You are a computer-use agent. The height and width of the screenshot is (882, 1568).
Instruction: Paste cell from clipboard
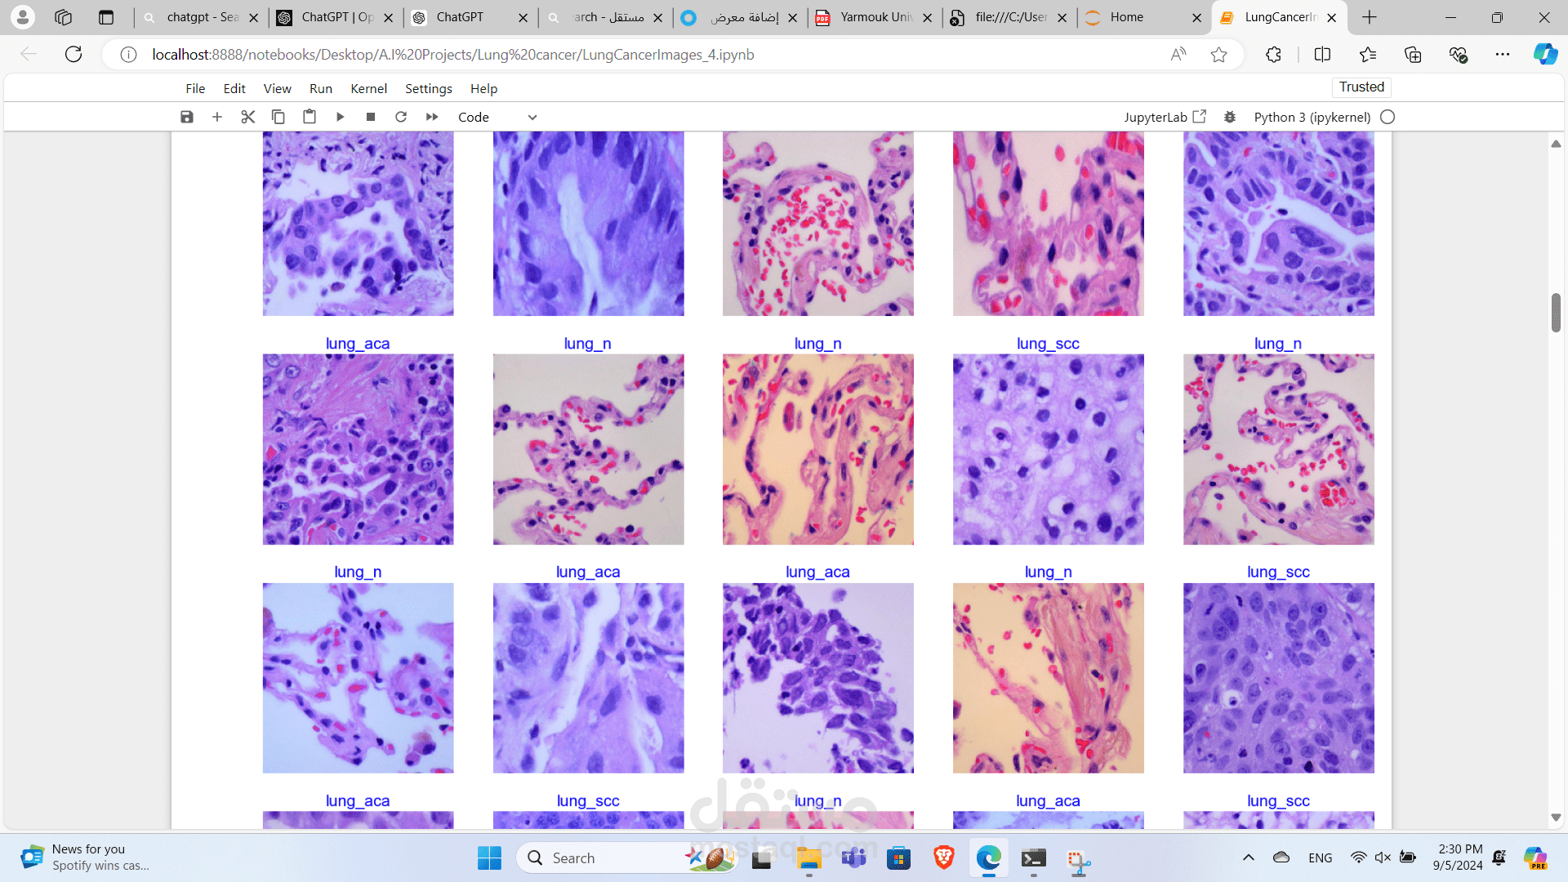(x=310, y=117)
